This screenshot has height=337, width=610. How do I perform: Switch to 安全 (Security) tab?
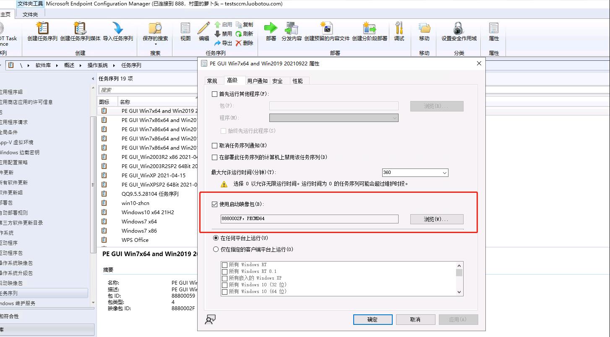click(x=277, y=81)
